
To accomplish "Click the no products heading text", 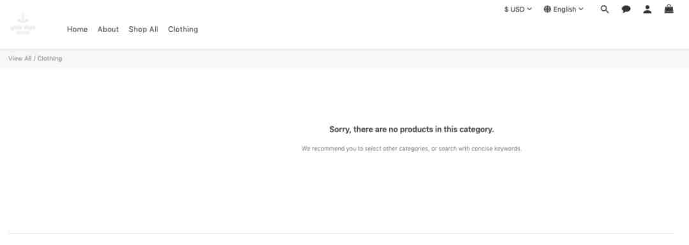I will click(x=411, y=130).
